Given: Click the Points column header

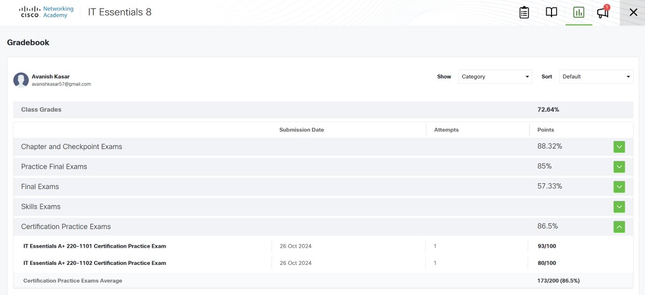Looking at the screenshot, I should click(x=546, y=129).
